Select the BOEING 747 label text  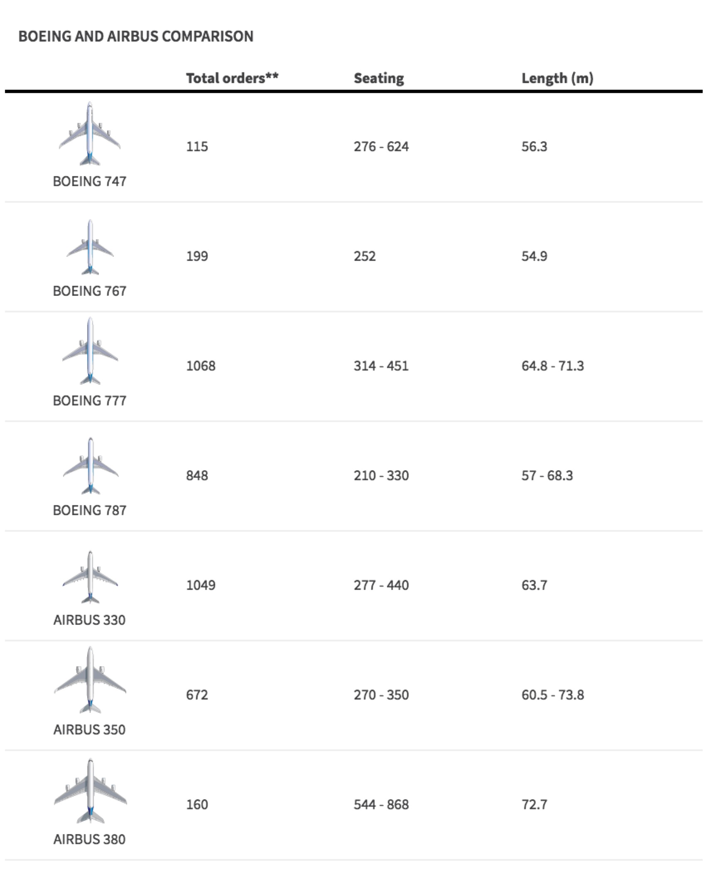pos(90,182)
